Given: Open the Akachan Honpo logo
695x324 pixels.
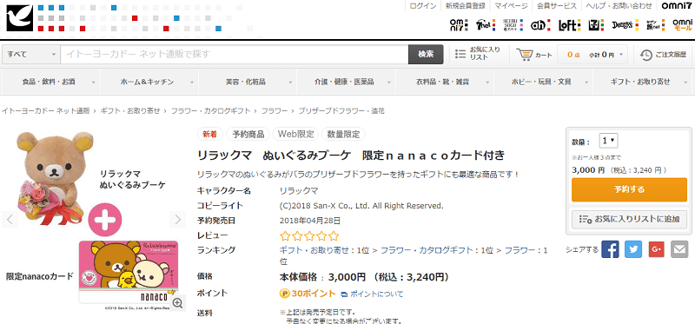Looking at the screenshot, I should (x=541, y=25).
